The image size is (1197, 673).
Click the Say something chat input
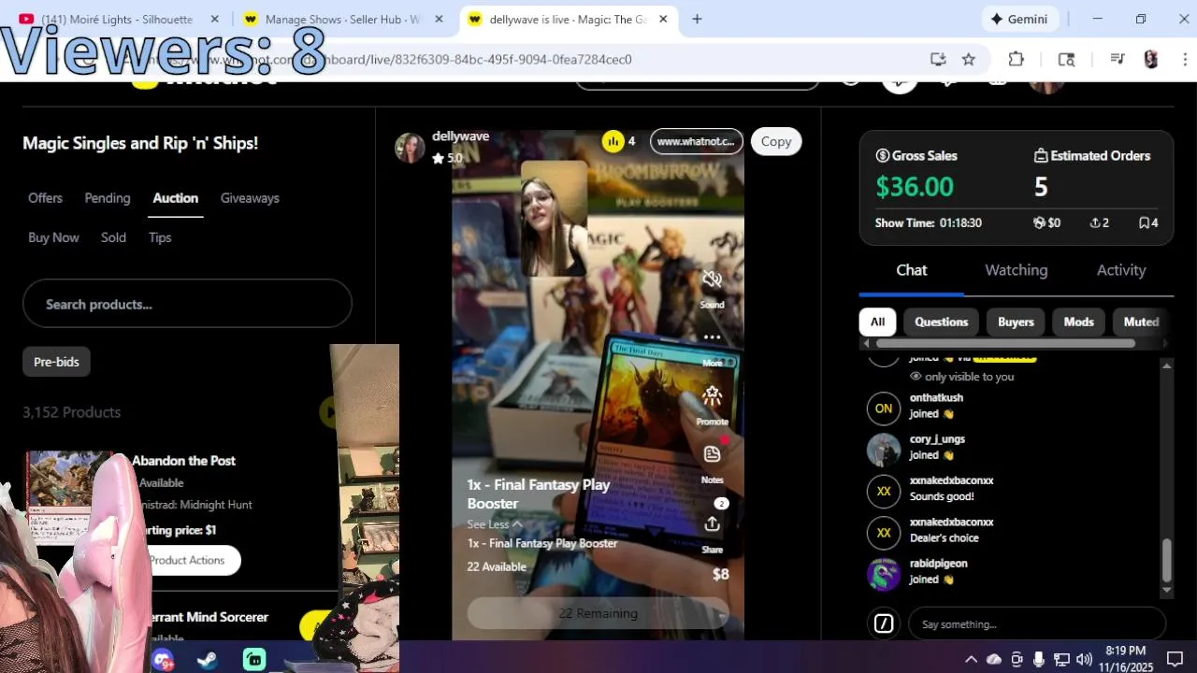coord(1038,624)
